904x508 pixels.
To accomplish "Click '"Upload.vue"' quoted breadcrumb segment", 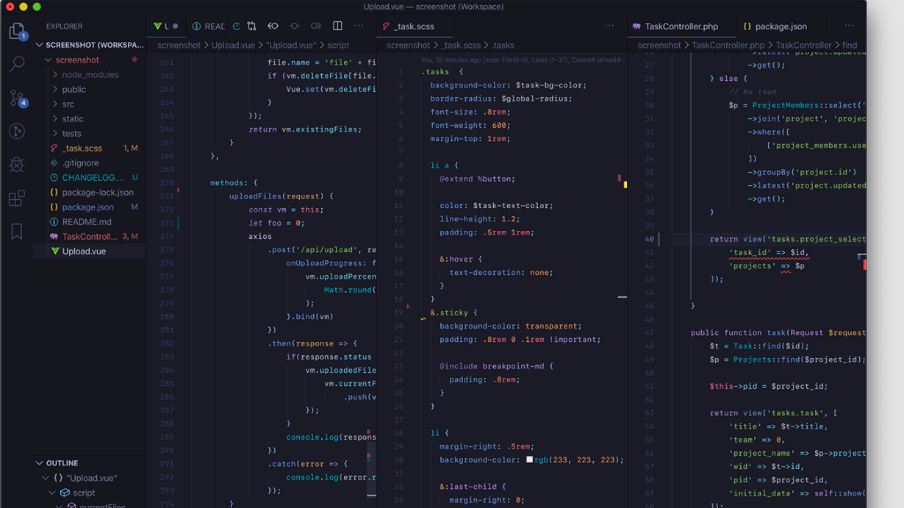I will (291, 45).
